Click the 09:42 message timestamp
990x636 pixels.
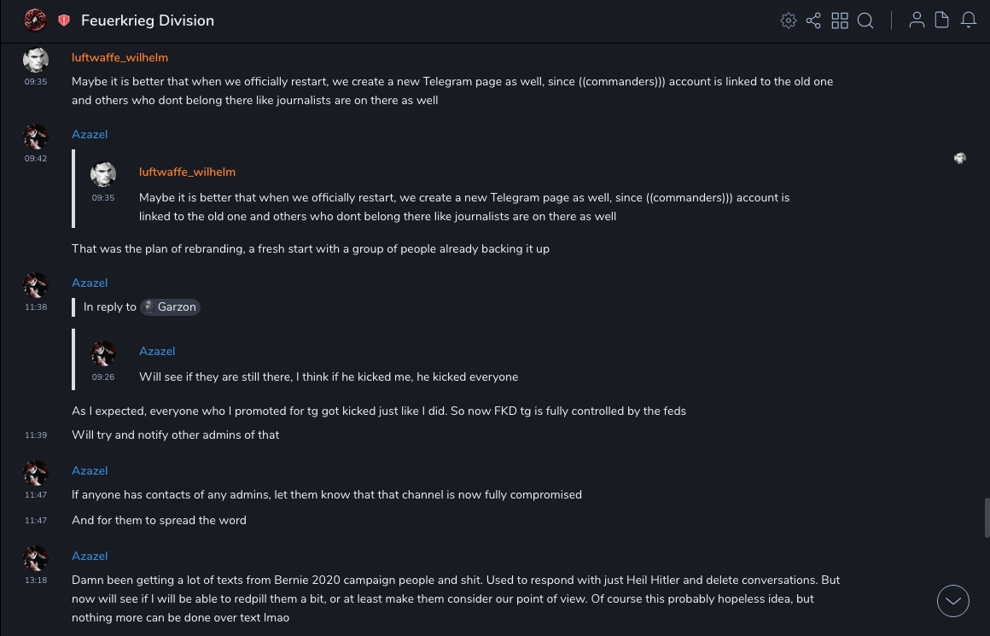(36, 159)
